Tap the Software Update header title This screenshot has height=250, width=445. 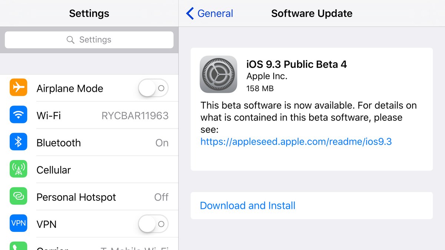(x=312, y=14)
